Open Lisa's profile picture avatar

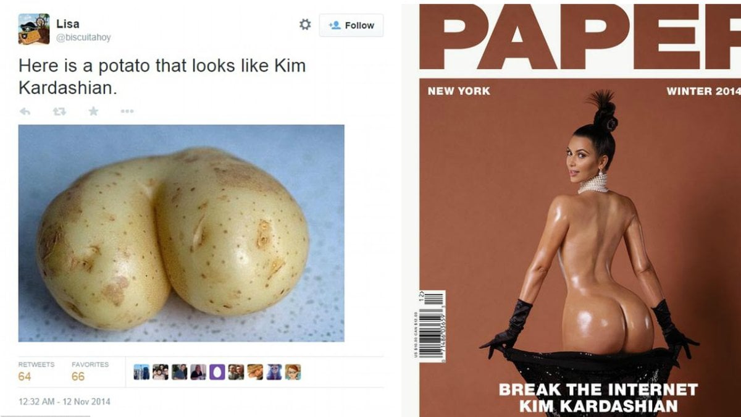pos(34,29)
